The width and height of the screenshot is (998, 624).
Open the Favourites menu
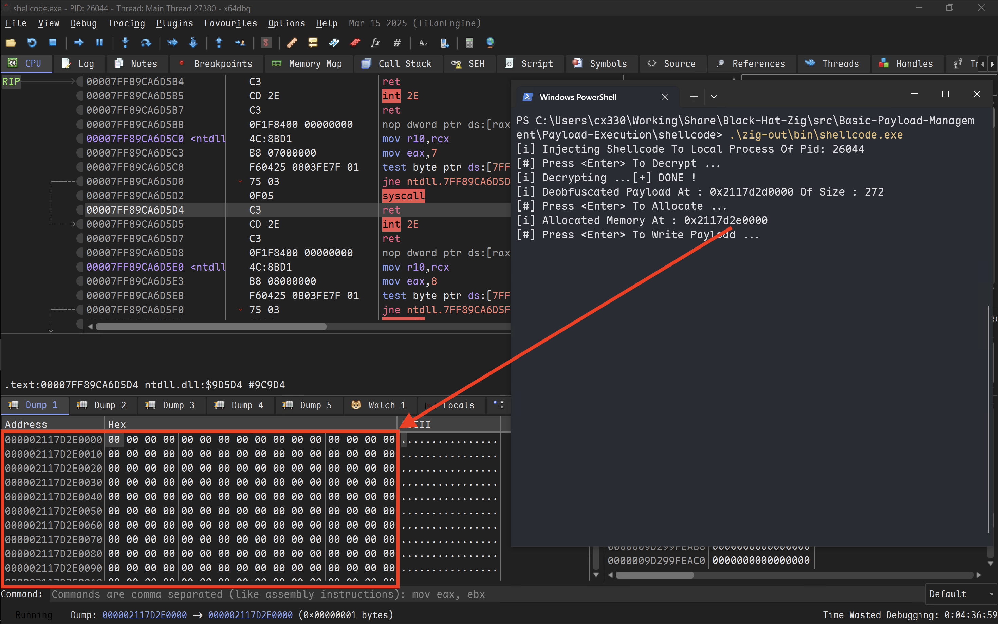click(x=230, y=23)
